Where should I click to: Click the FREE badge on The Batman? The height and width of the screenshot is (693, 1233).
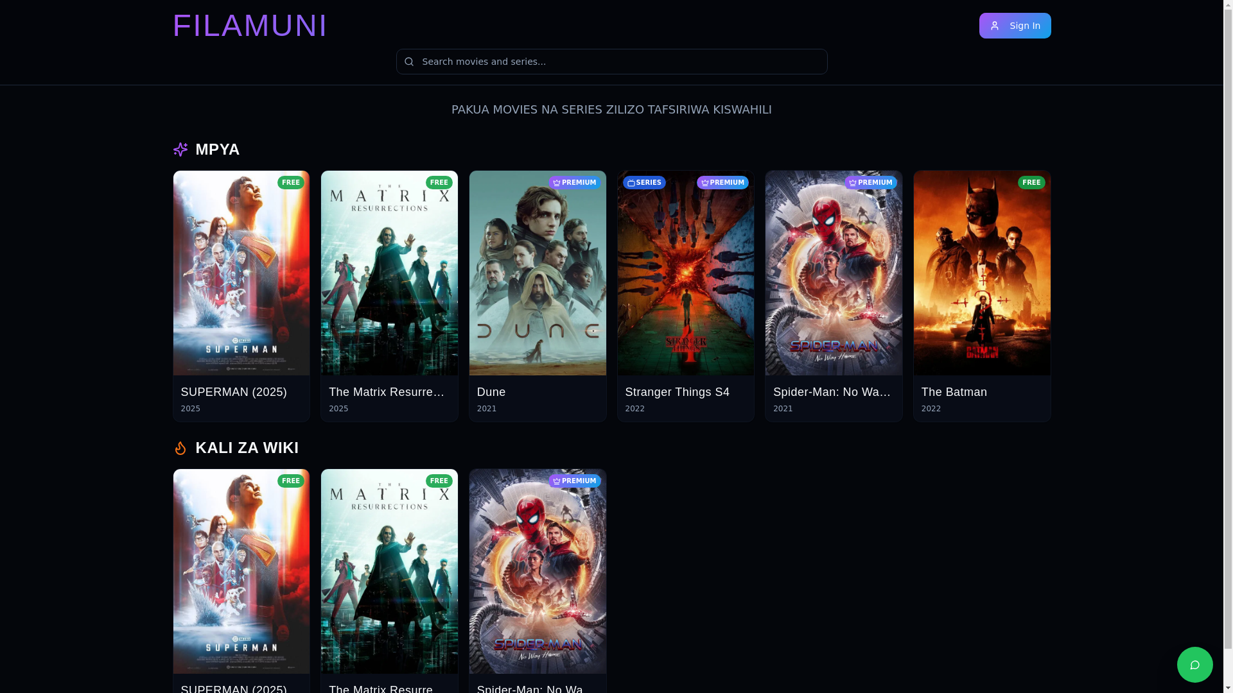pyautogui.click(x=1031, y=182)
